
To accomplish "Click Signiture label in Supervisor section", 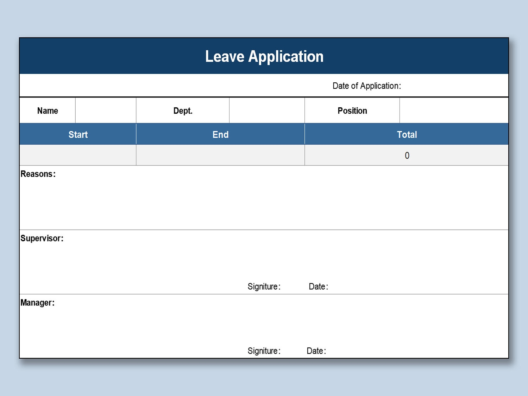I will [264, 287].
